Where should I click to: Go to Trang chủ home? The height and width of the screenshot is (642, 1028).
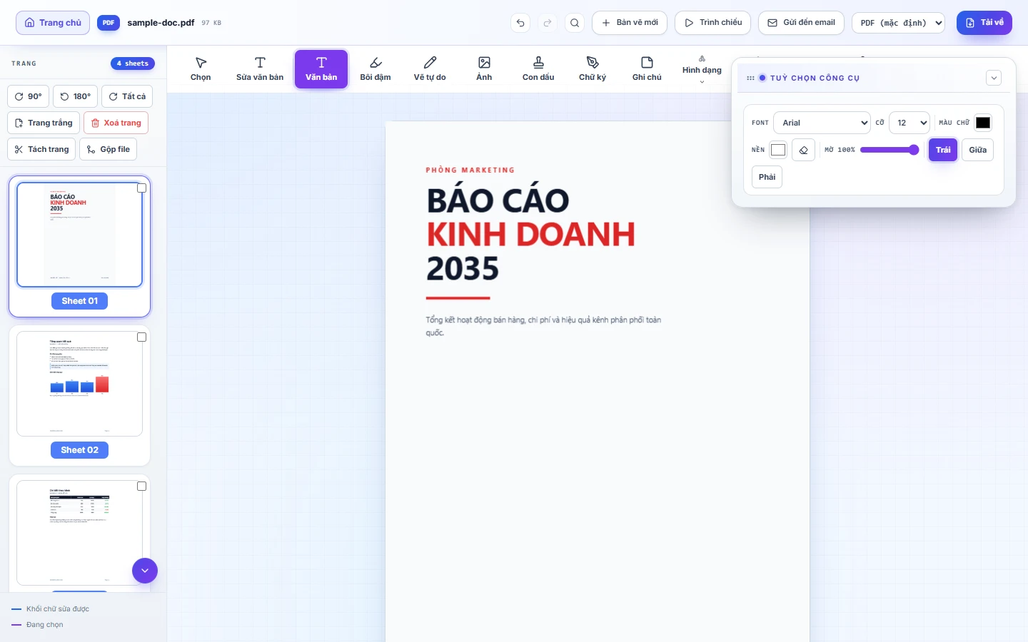pyautogui.click(x=53, y=23)
